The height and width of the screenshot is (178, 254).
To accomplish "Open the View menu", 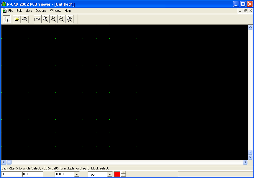I will (29, 11).
